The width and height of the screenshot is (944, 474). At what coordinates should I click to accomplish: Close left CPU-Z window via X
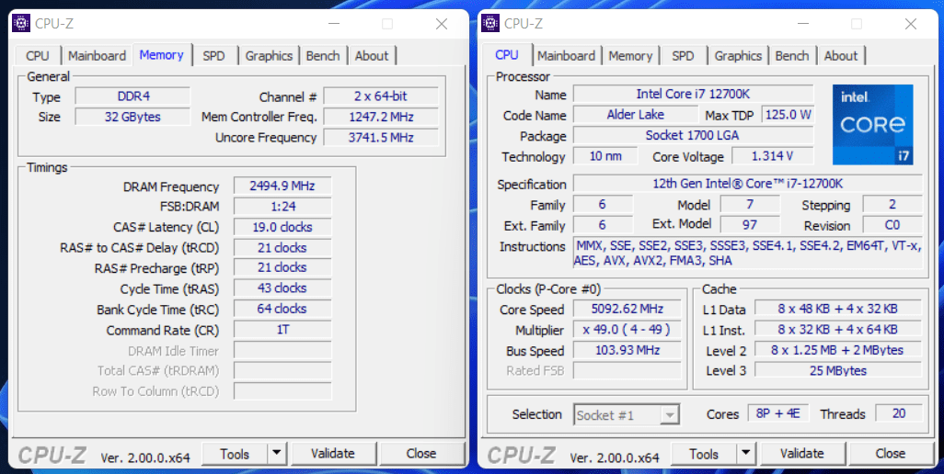442,24
